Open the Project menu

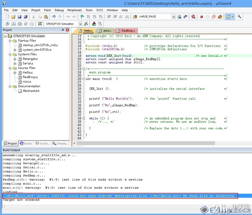pyautogui.click(x=36, y=10)
